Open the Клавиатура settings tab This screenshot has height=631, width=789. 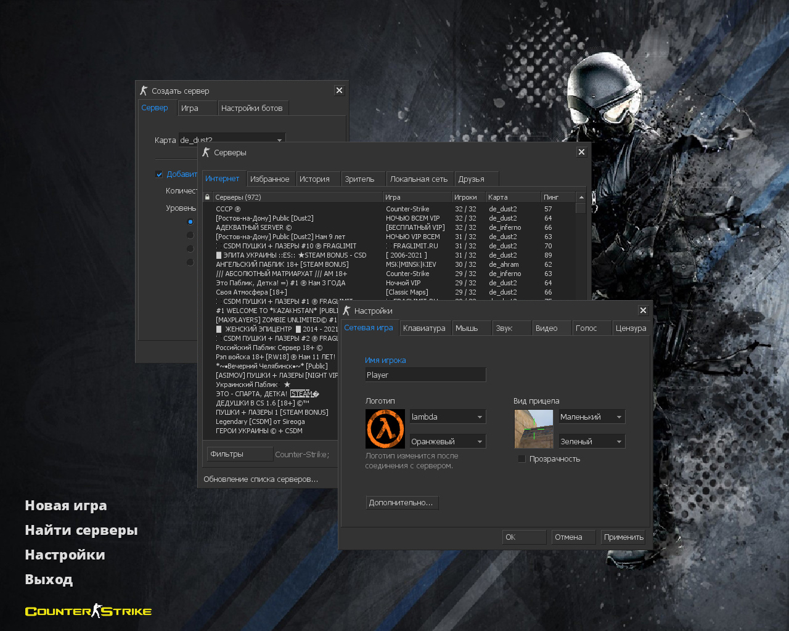tap(425, 328)
